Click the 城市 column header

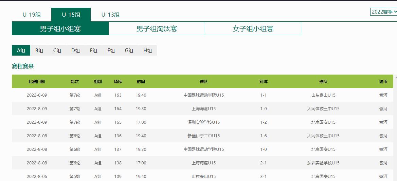point(383,82)
